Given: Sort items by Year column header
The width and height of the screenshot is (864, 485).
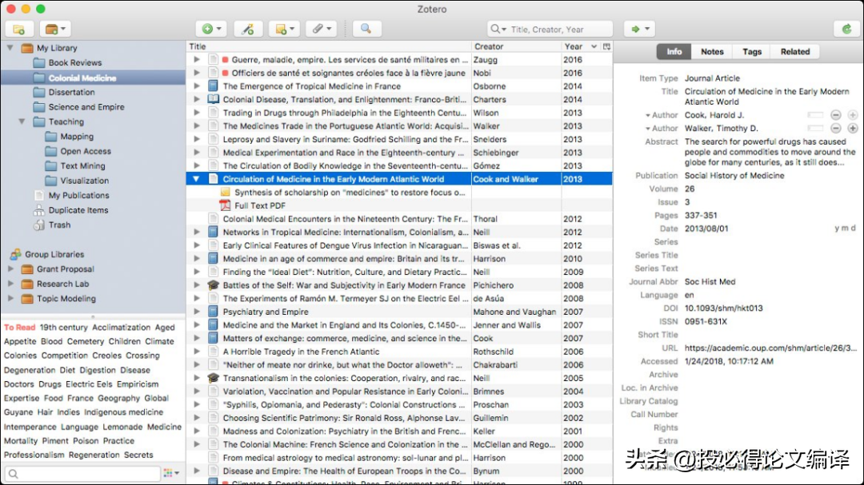Looking at the screenshot, I should (x=581, y=47).
